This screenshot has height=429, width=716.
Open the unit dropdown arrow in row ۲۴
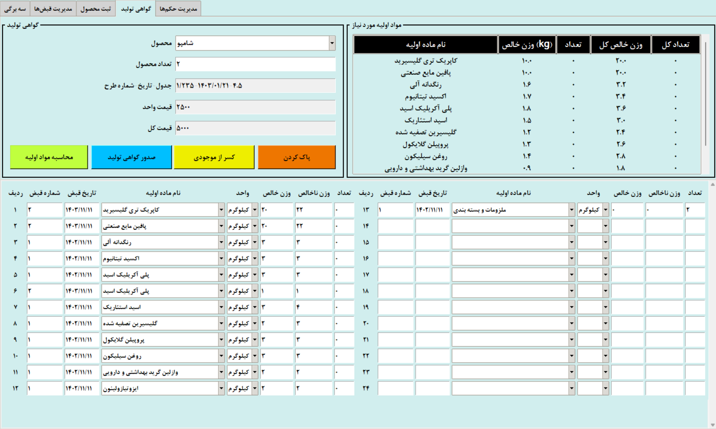pyautogui.click(x=605, y=388)
